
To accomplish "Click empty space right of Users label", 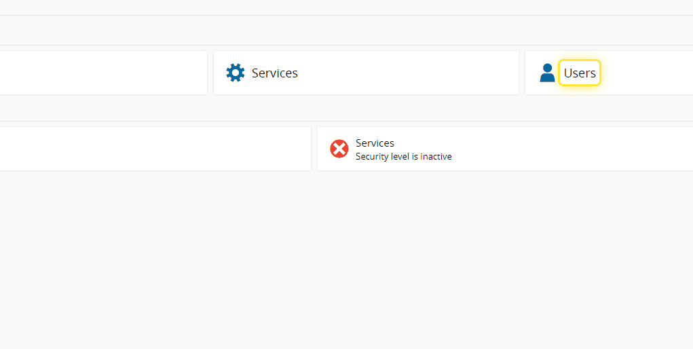I will point(645,73).
